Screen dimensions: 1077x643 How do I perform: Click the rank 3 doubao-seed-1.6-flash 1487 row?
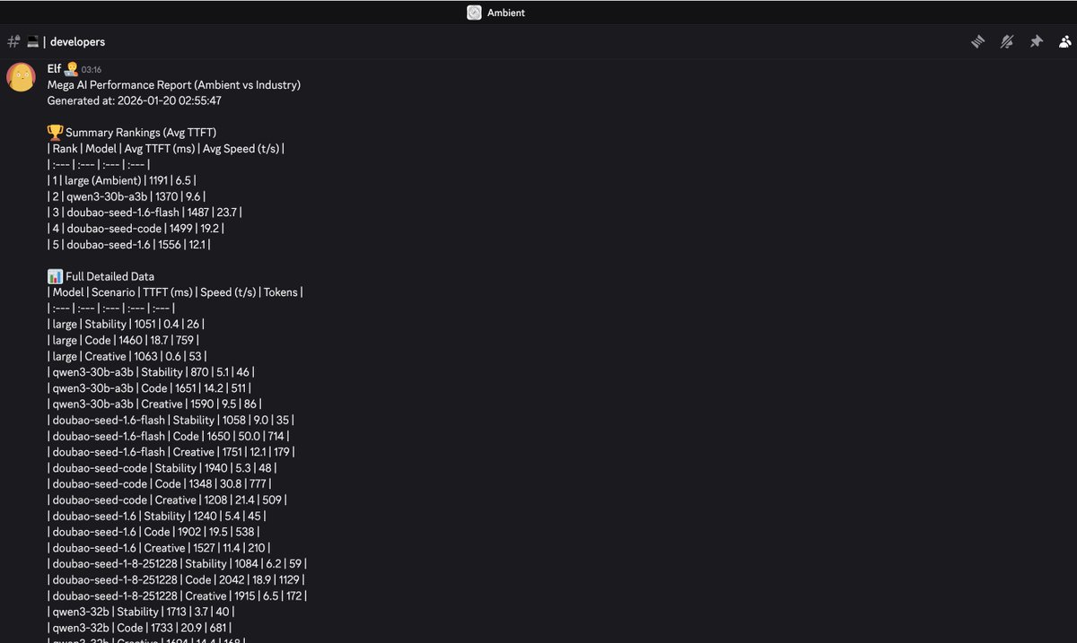pos(144,213)
